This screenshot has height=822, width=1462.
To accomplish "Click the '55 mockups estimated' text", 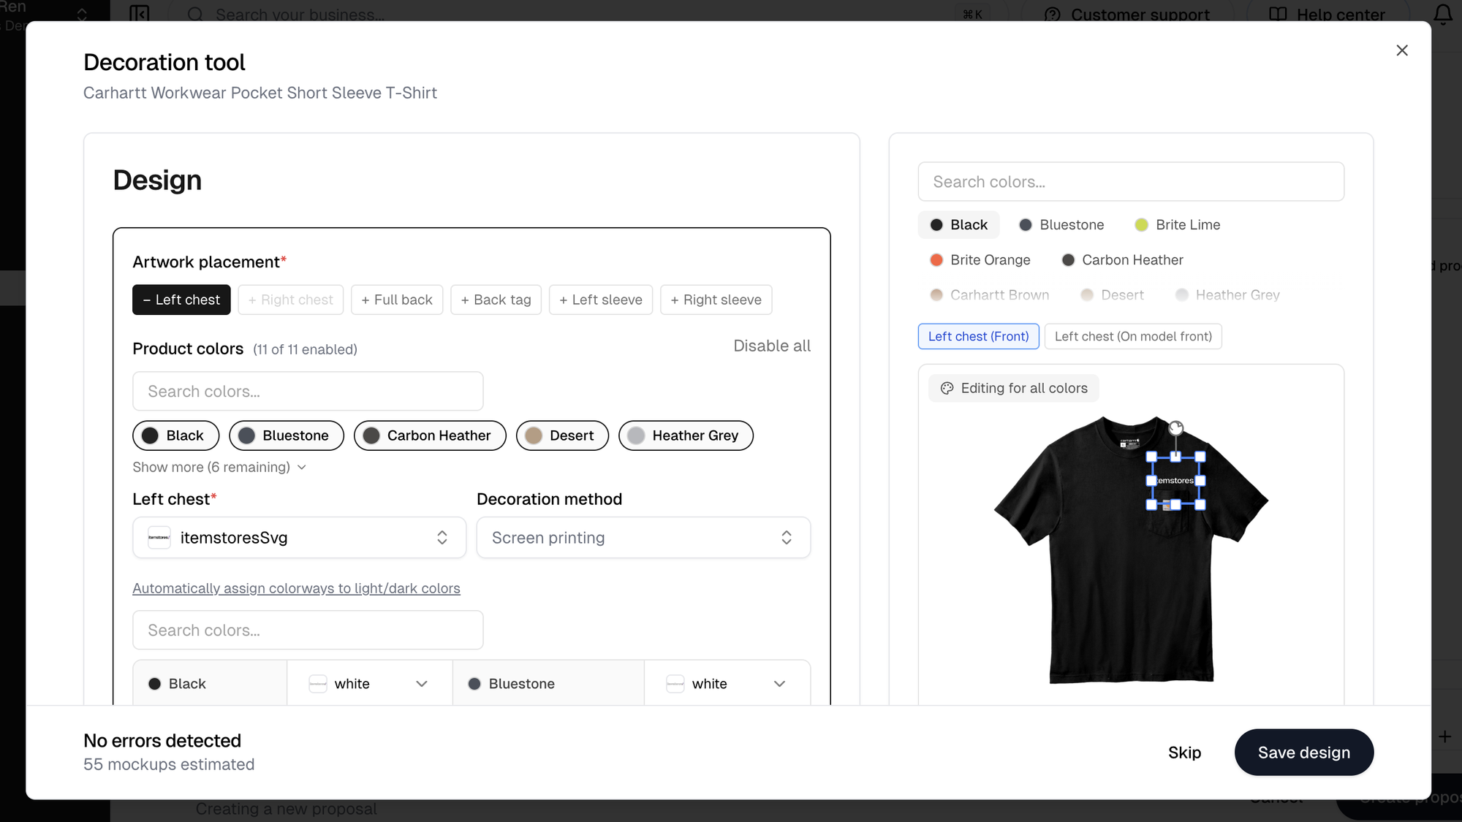I will click(169, 764).
